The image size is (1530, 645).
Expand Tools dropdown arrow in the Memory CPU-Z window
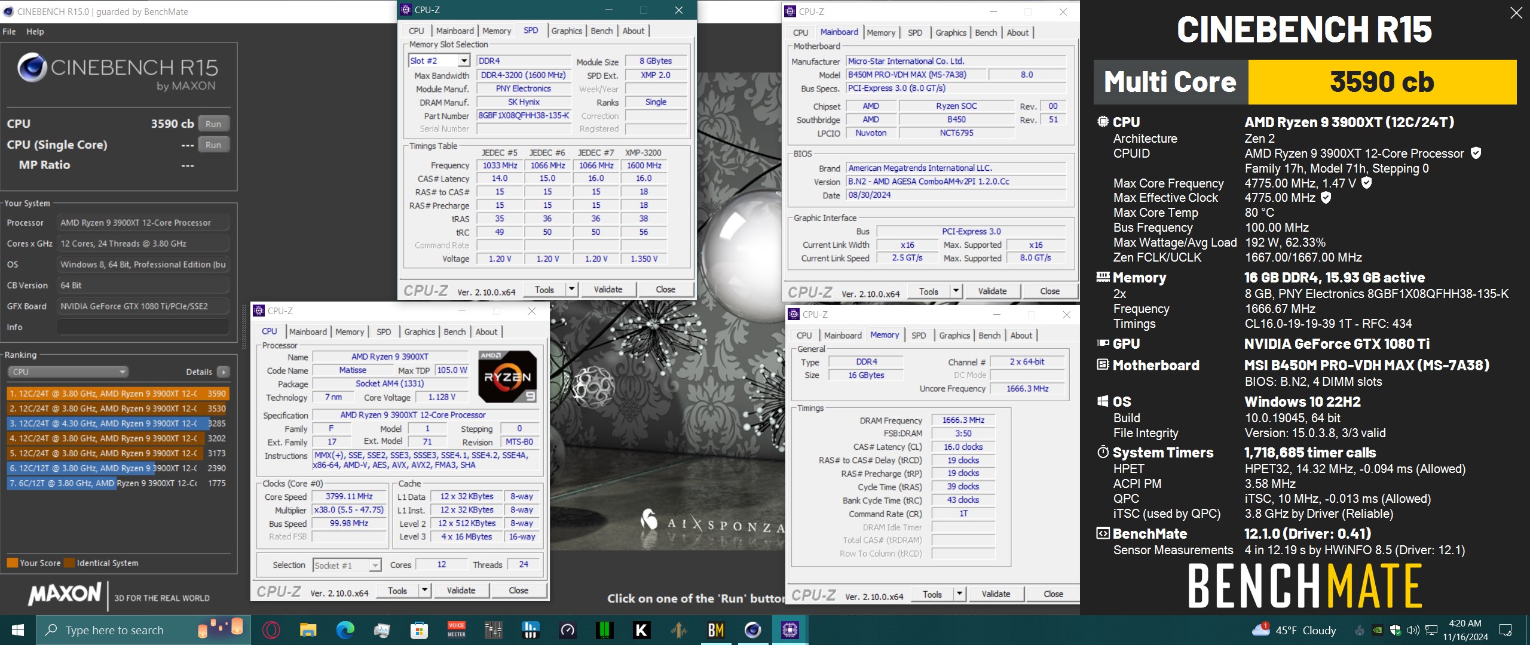tap(960, 594)
